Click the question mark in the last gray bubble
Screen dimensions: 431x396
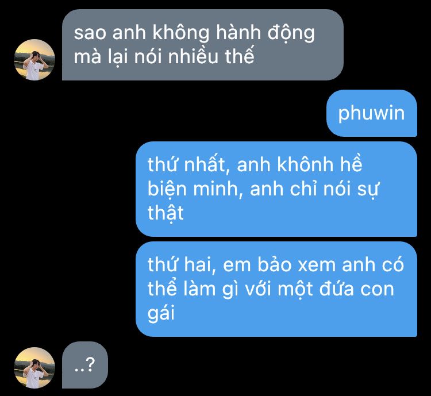click(90, 364)
